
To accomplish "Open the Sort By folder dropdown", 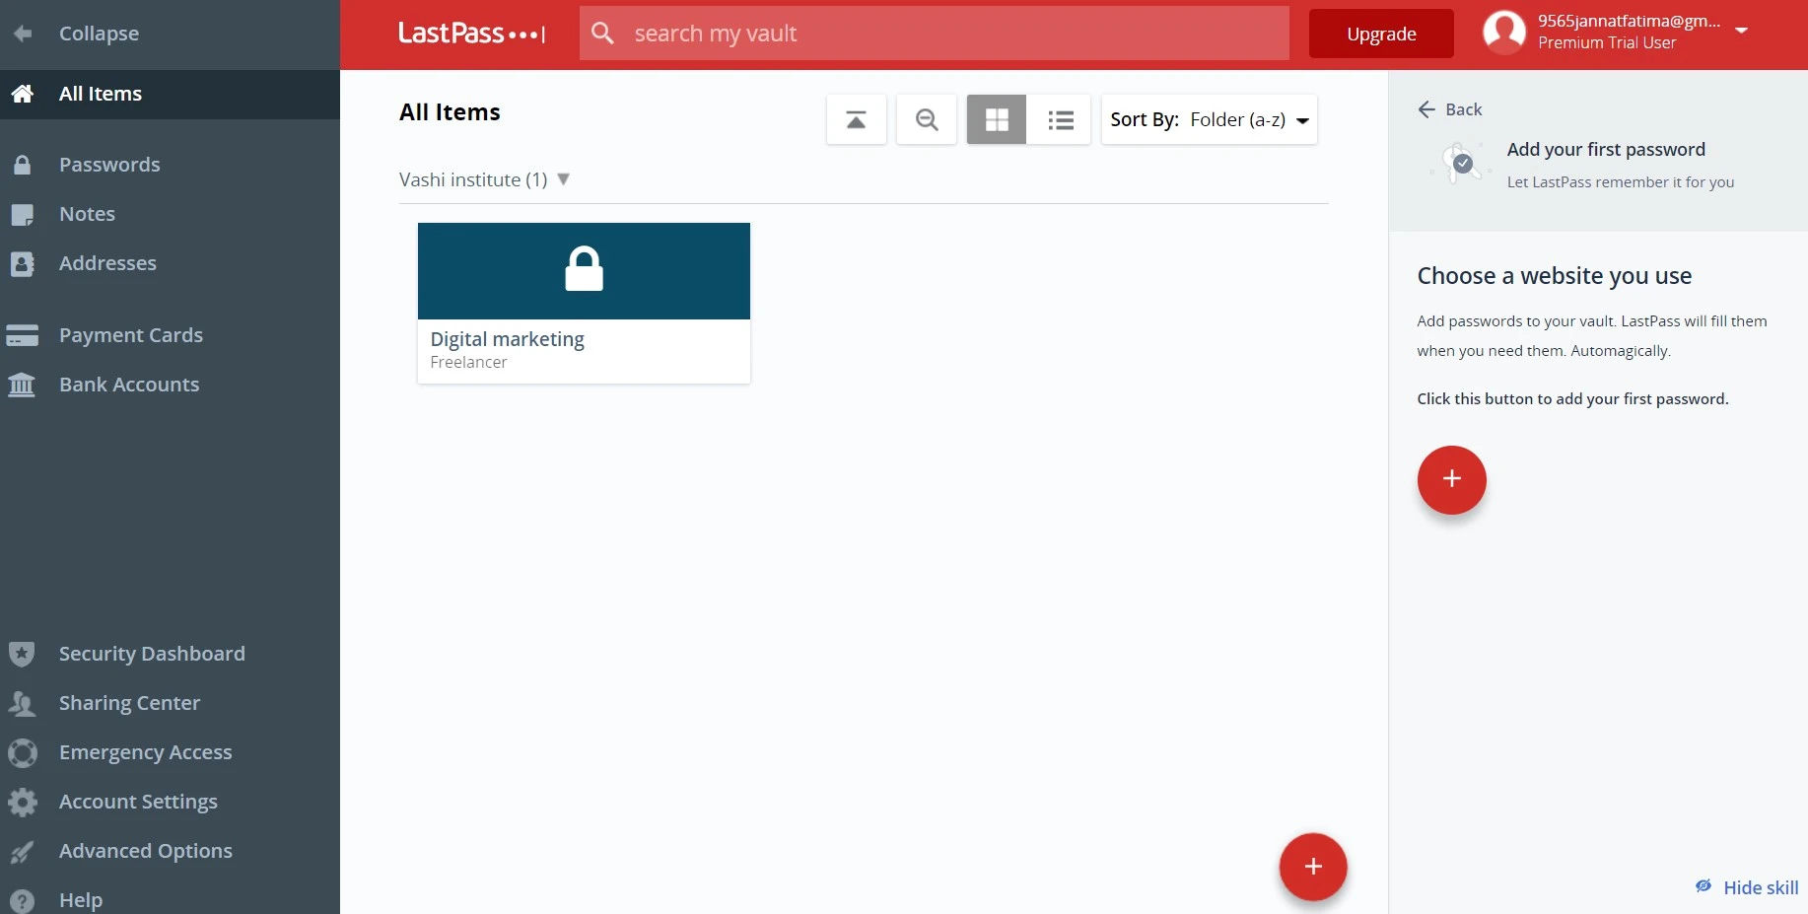I will 1247,118.
